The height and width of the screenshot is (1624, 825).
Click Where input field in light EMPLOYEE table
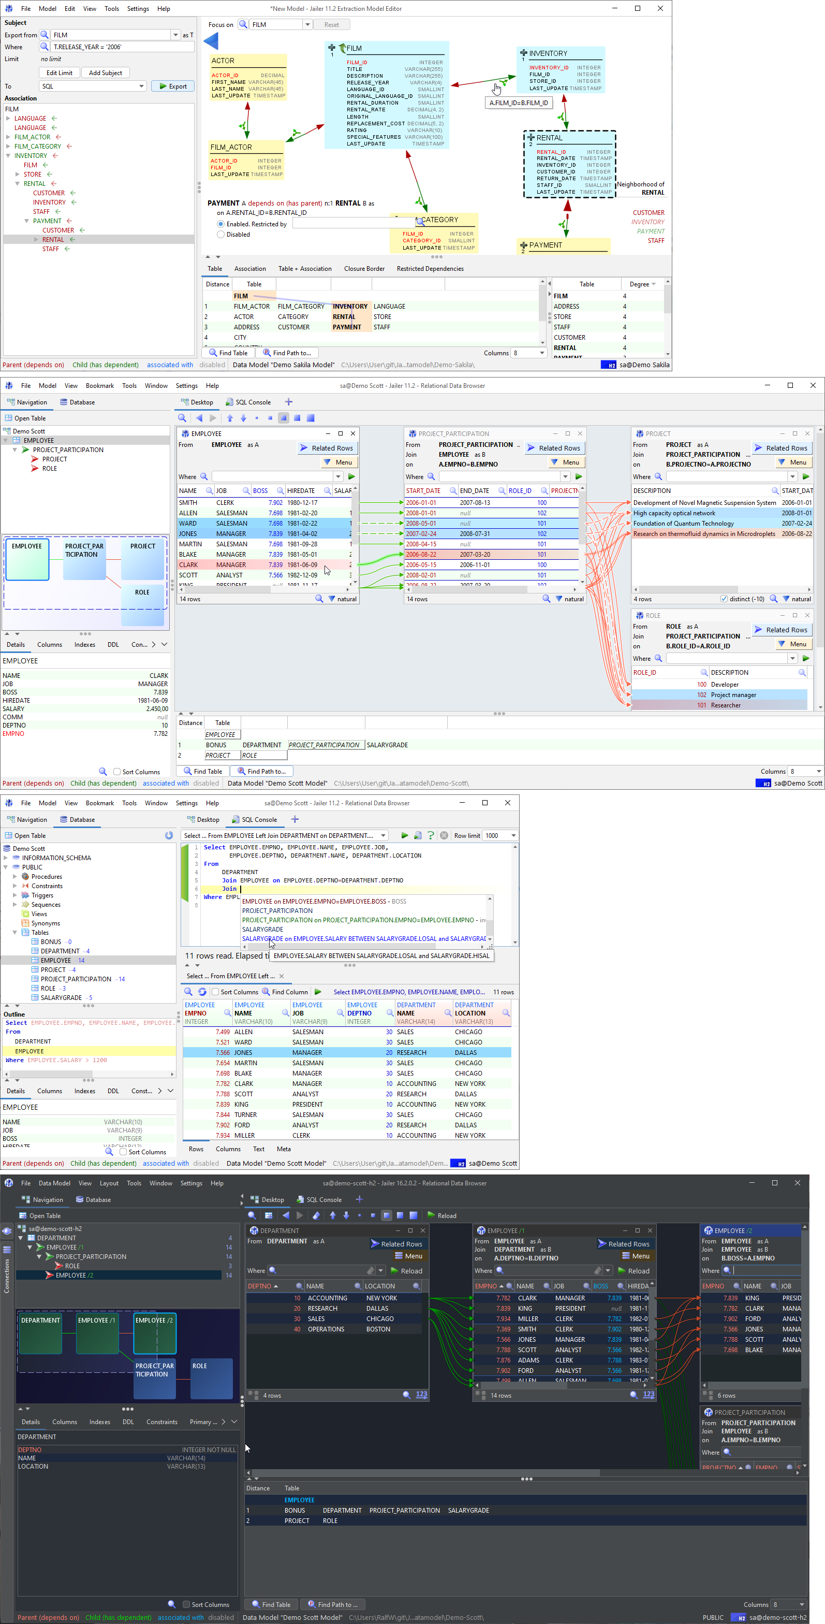(272, 476)
